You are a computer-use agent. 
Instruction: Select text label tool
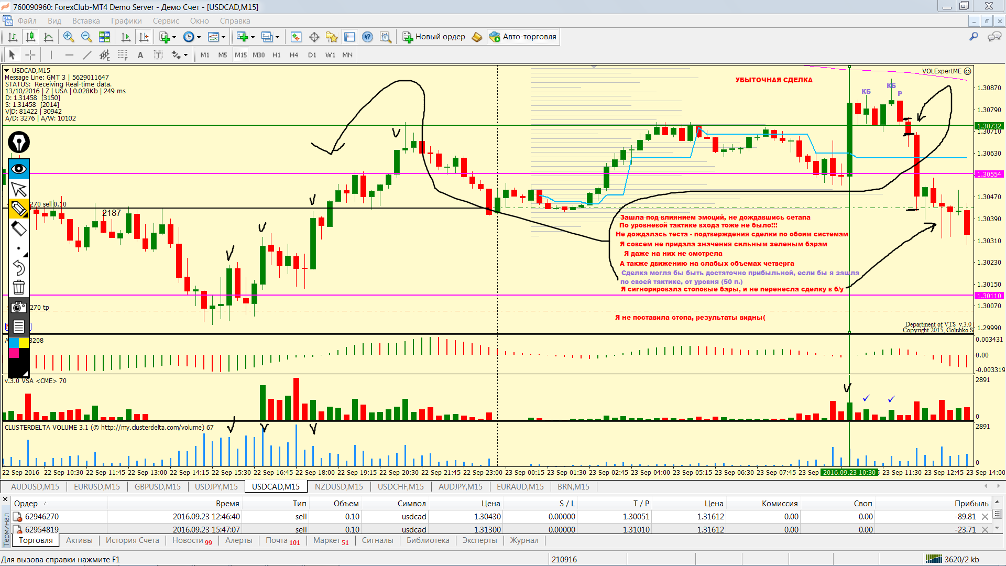click(158, 55)
